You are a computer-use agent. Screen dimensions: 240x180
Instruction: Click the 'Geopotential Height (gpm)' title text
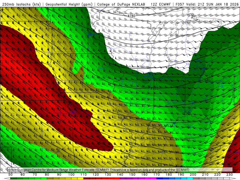point(69,4)
